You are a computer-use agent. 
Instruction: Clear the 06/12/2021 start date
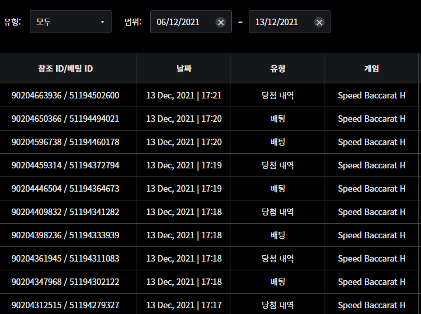point(221,22)
